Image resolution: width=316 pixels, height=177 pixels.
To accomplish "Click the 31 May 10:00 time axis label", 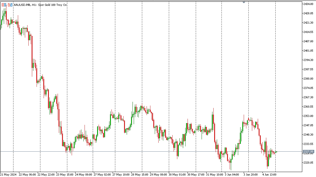I will [x=214, y=174].
